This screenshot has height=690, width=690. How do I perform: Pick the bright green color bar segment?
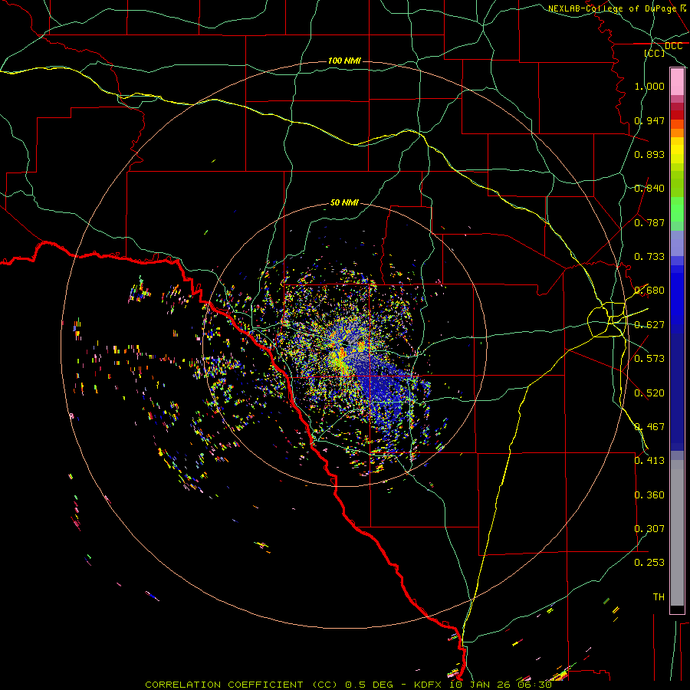tap(677, 209)
